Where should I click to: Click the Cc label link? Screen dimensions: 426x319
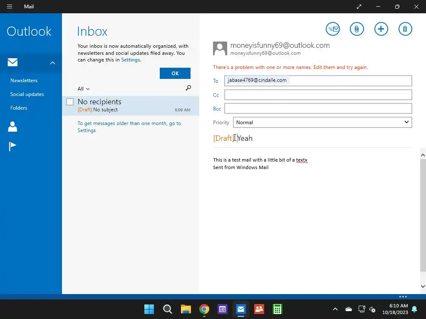216,95
